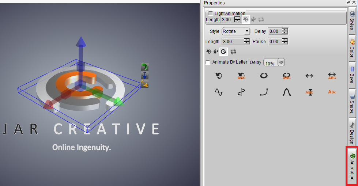The image size is (358, 186).
Task: Click the Pause 0.00 value field
Action: click(275, 42)
